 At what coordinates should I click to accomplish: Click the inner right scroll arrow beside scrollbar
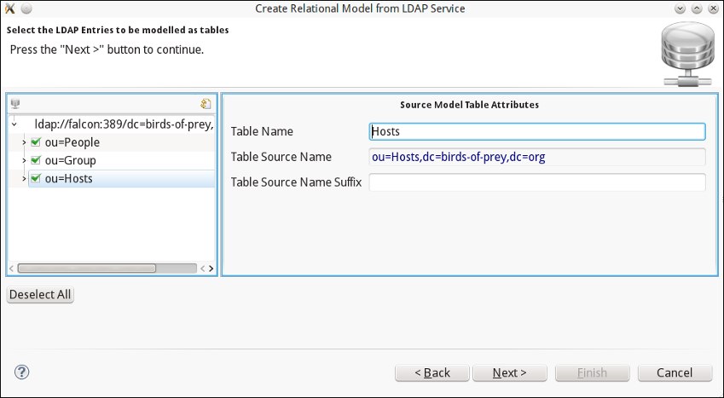(203, 268)
